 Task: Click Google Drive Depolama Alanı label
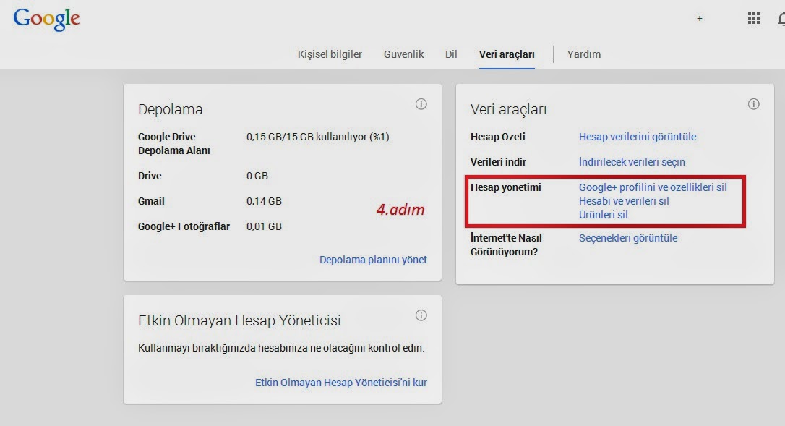pos(173,144)
